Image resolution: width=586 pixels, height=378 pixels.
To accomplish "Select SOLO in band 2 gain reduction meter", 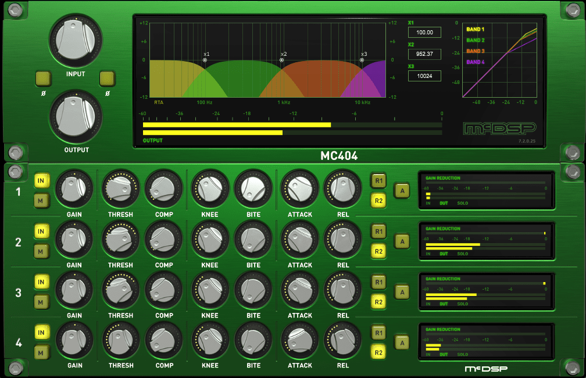I will (463, 254).
